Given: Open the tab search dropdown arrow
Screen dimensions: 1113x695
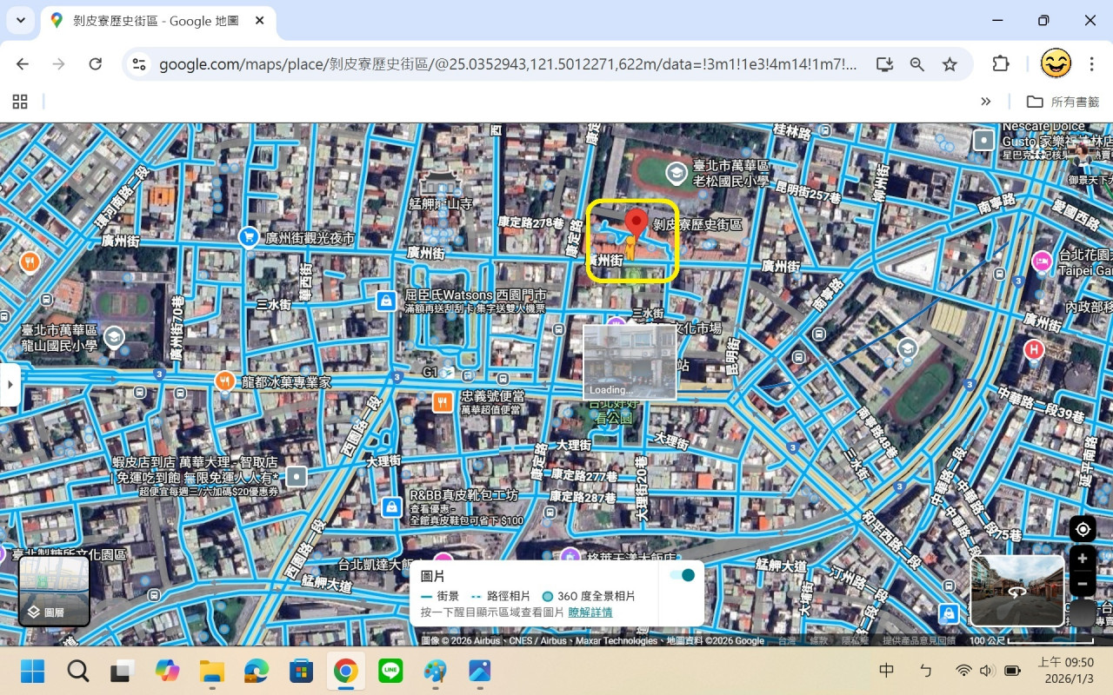Looking at the screenshot, I should (x=20, y=20).
